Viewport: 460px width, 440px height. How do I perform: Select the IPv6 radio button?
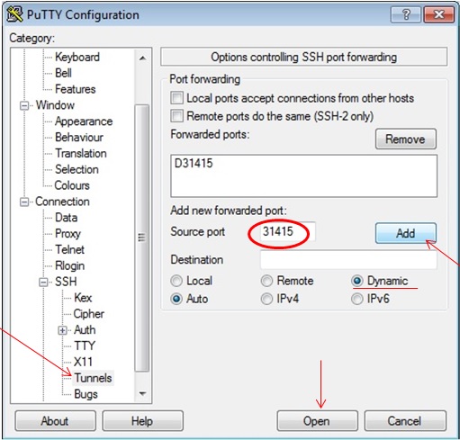(x=356, y=299)
